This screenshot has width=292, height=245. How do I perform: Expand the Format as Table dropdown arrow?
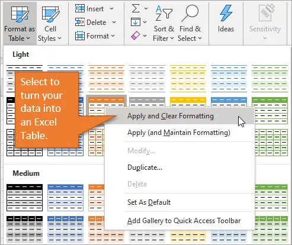point(28,38)
